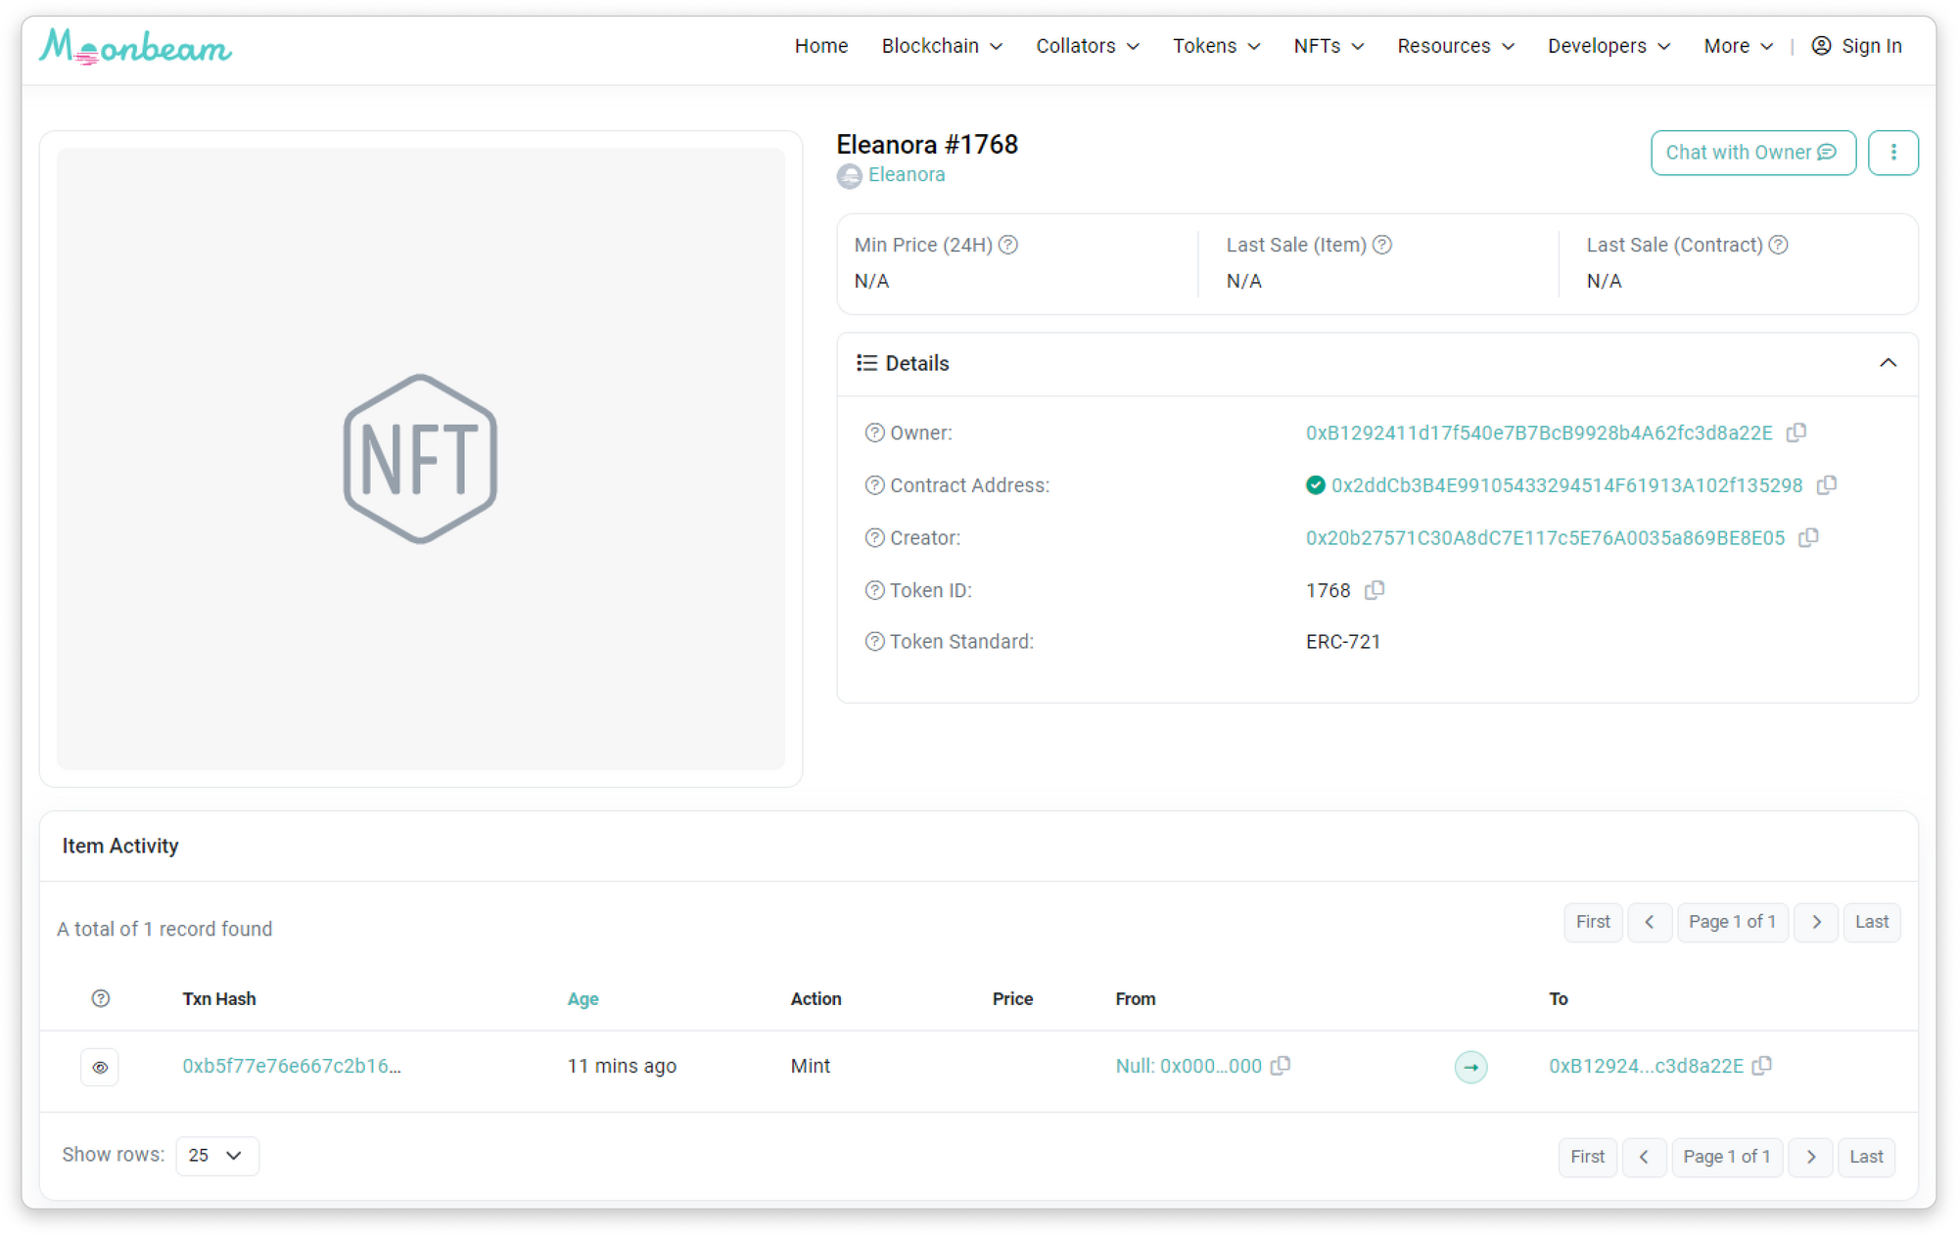Screen dimensions: 1958x1236
Task: Click the help icon beside Min Price (24H)
Action: coord(1008,245)
